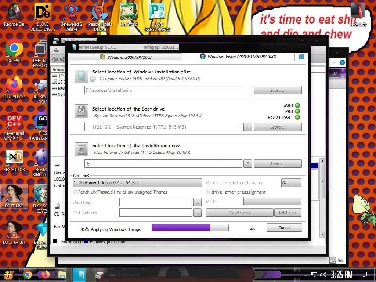Image resolution: width=376 pixels, height=282 pixels.
Task: Enable drive letter preassignment checkbox
Action: click(208, 192)
